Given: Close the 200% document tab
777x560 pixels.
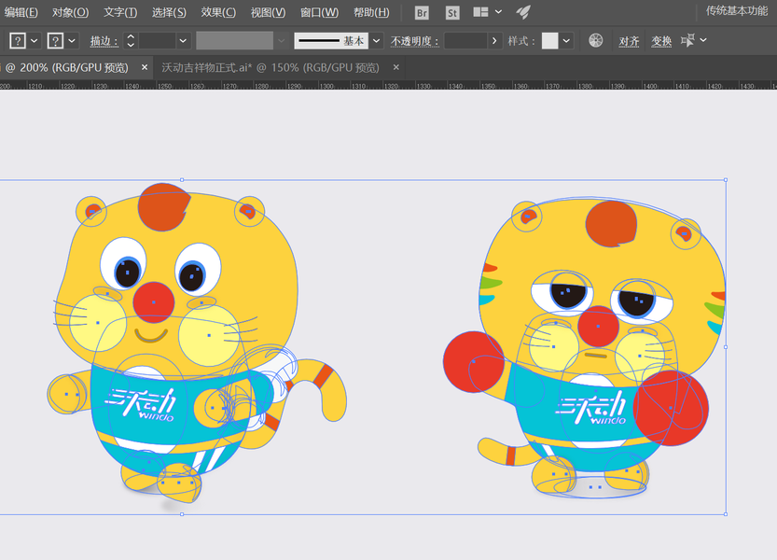Looking at the screenshot, I should click(x=145, y=67).
